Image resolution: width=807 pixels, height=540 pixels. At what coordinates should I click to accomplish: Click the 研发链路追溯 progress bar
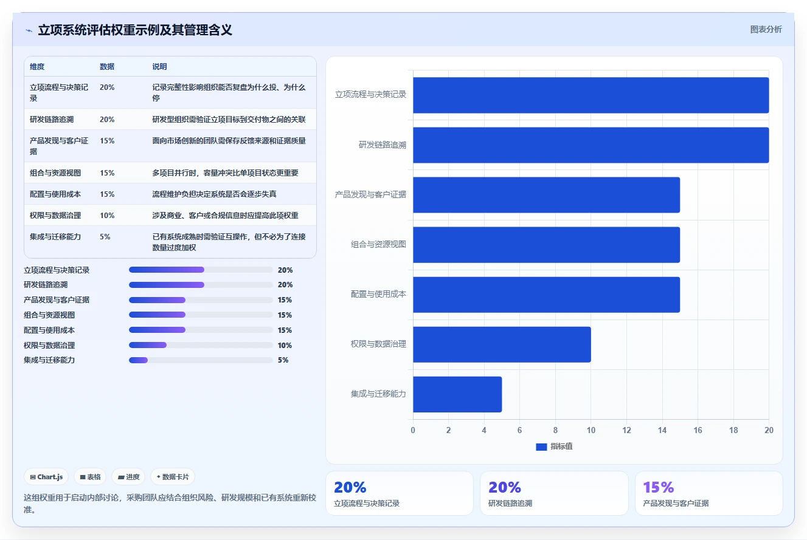coord(201,285)
